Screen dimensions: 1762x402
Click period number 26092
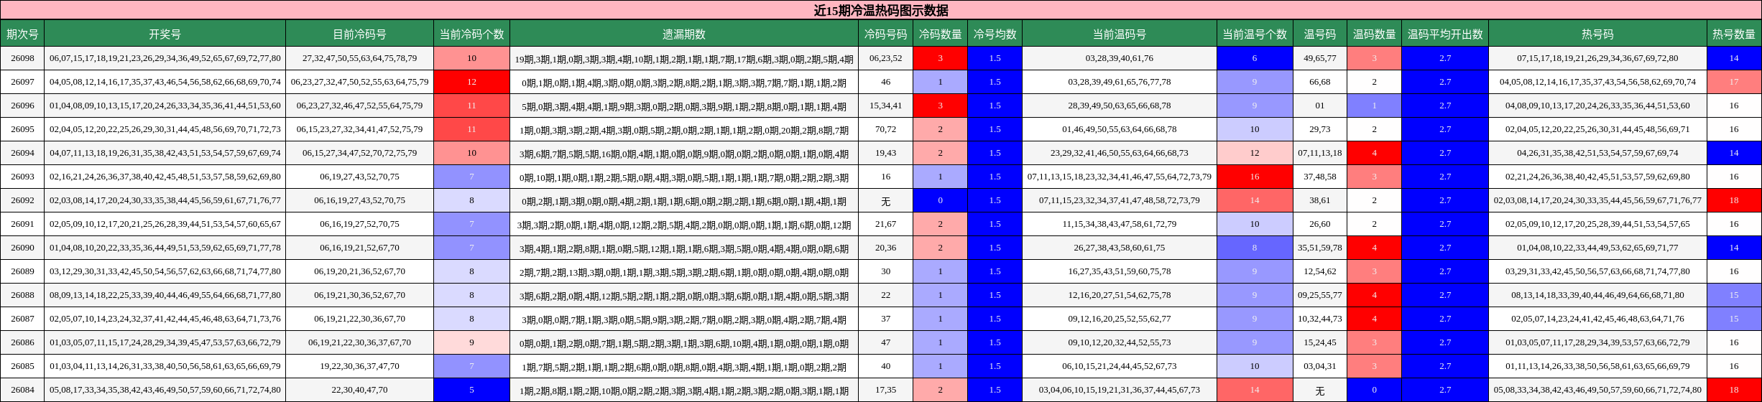(x=22, y=200)
